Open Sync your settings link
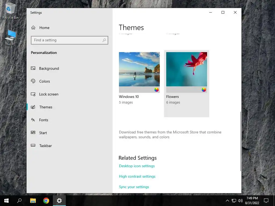 (x=134, y=187)
